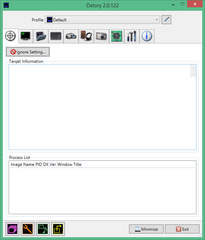
Task: Click the pencil edit profile button
Action: click(166, 20)
